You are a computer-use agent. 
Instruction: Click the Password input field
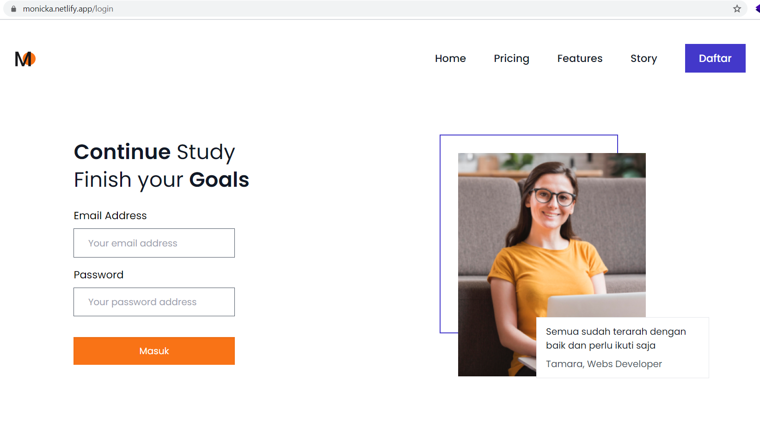(x=154, y=301)
